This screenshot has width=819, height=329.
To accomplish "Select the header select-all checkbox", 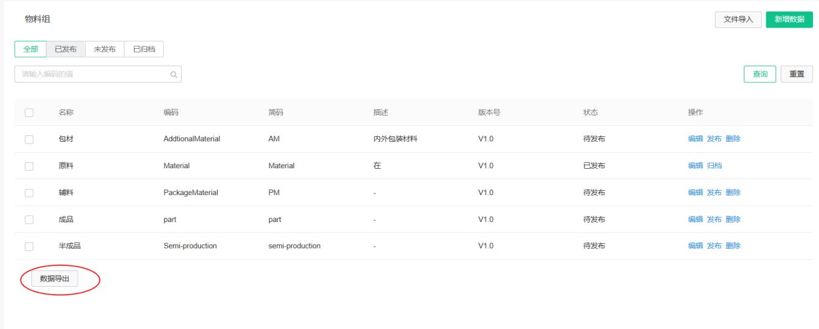I will pyautogui.click(x=29, y=113).
